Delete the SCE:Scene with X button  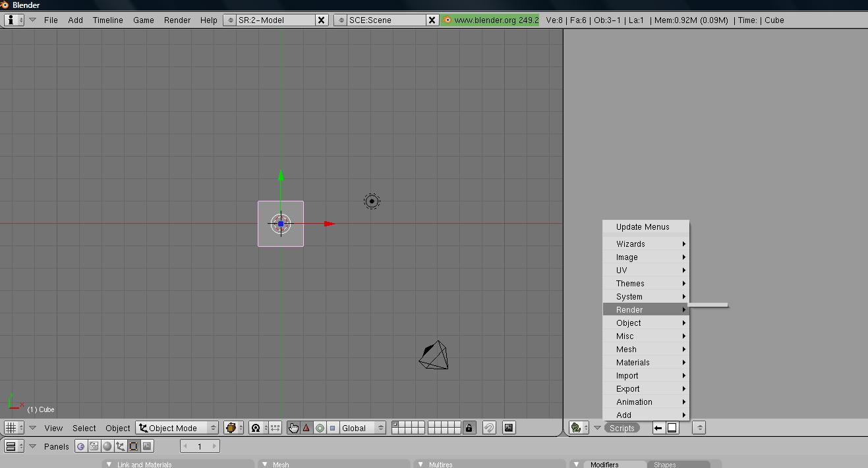point(432,20)
